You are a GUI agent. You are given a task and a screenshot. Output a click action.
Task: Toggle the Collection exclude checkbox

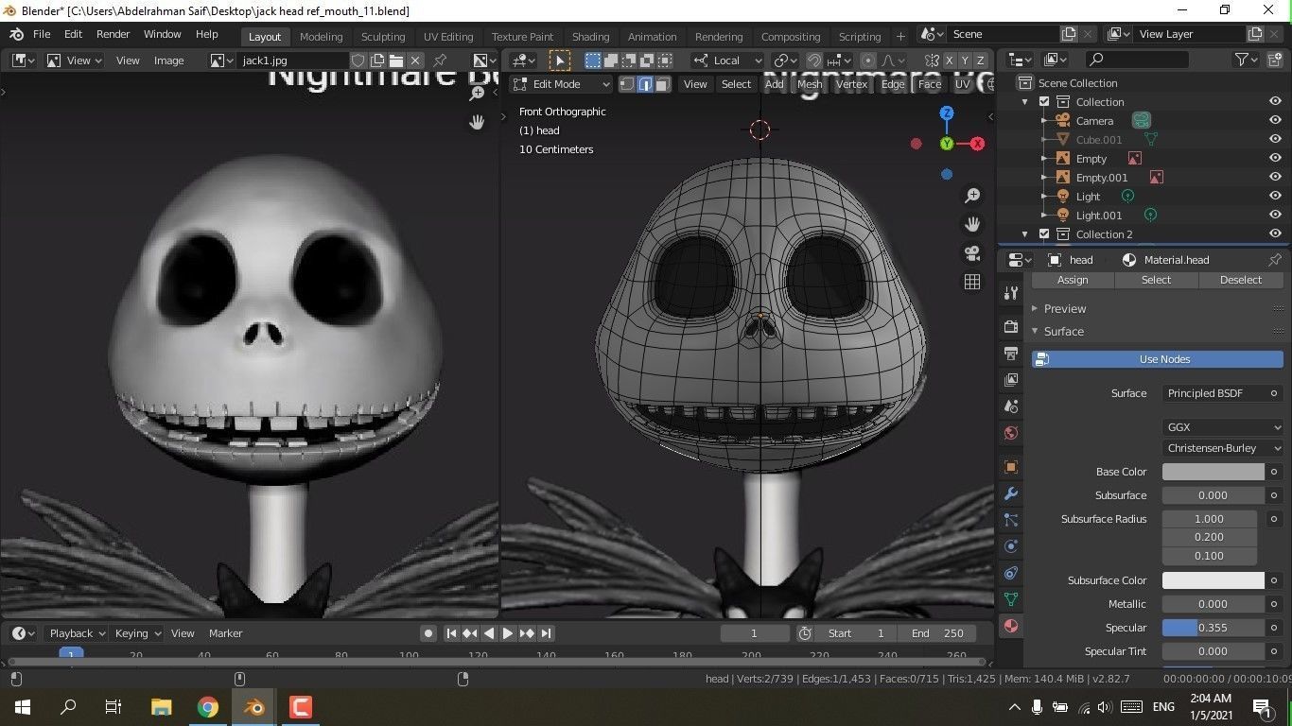[x=1044, y=102]
